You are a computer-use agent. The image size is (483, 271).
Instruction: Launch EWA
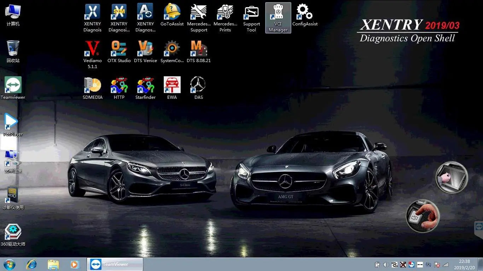(x=172, y=85)
